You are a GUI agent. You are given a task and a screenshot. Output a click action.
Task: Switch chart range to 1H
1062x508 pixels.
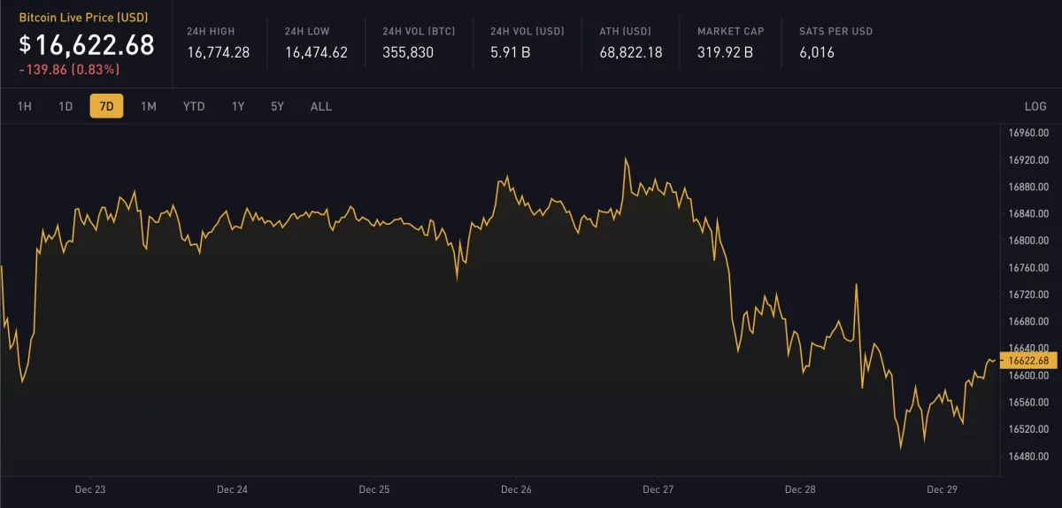point(25,106)
